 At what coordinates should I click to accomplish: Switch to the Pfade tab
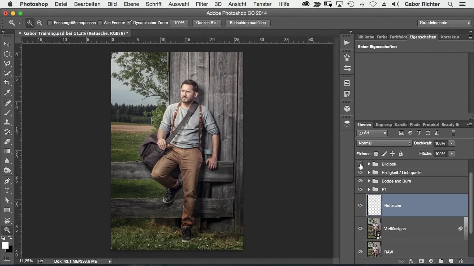[x=415, y=125]
